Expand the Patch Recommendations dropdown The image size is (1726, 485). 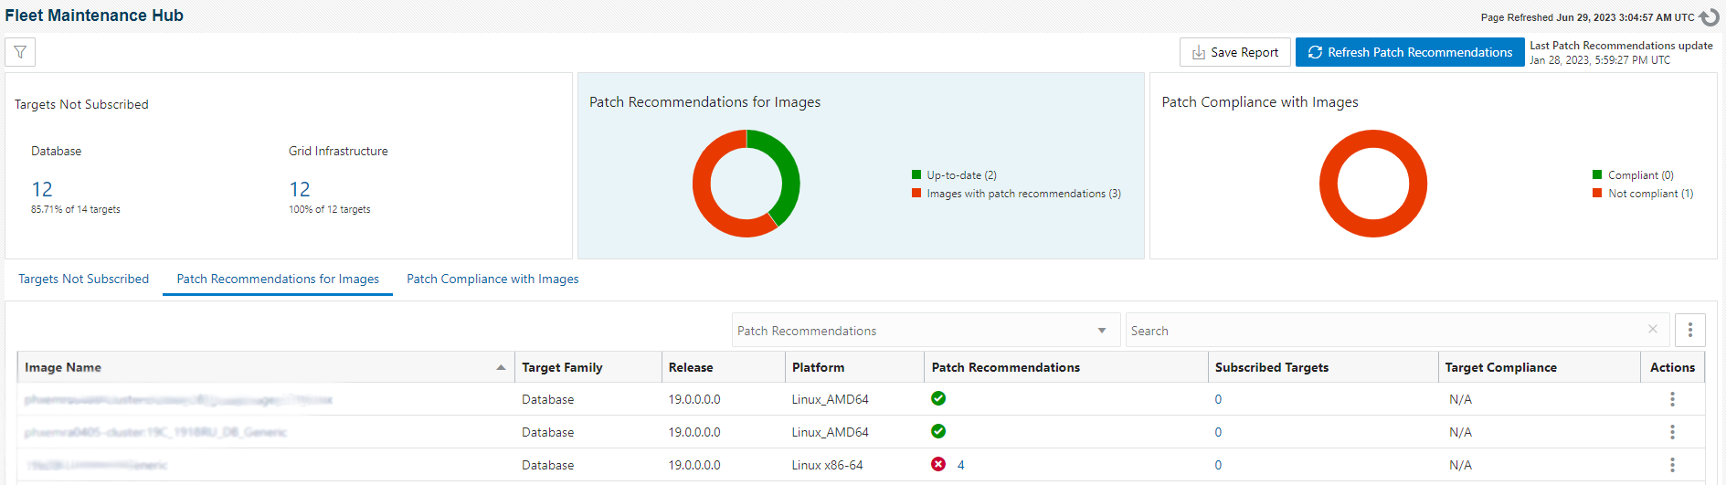[x=1102, y=331]
